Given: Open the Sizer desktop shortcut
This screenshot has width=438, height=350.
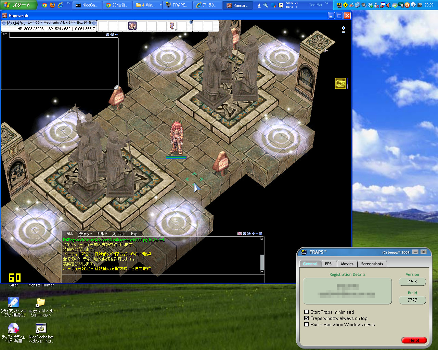Looking at the screenshot, I should [14, 285].
